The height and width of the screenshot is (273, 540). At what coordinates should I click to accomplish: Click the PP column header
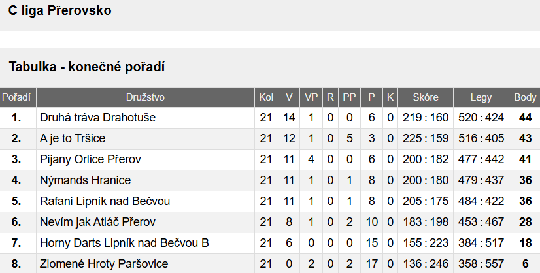[x=350, y=98]
